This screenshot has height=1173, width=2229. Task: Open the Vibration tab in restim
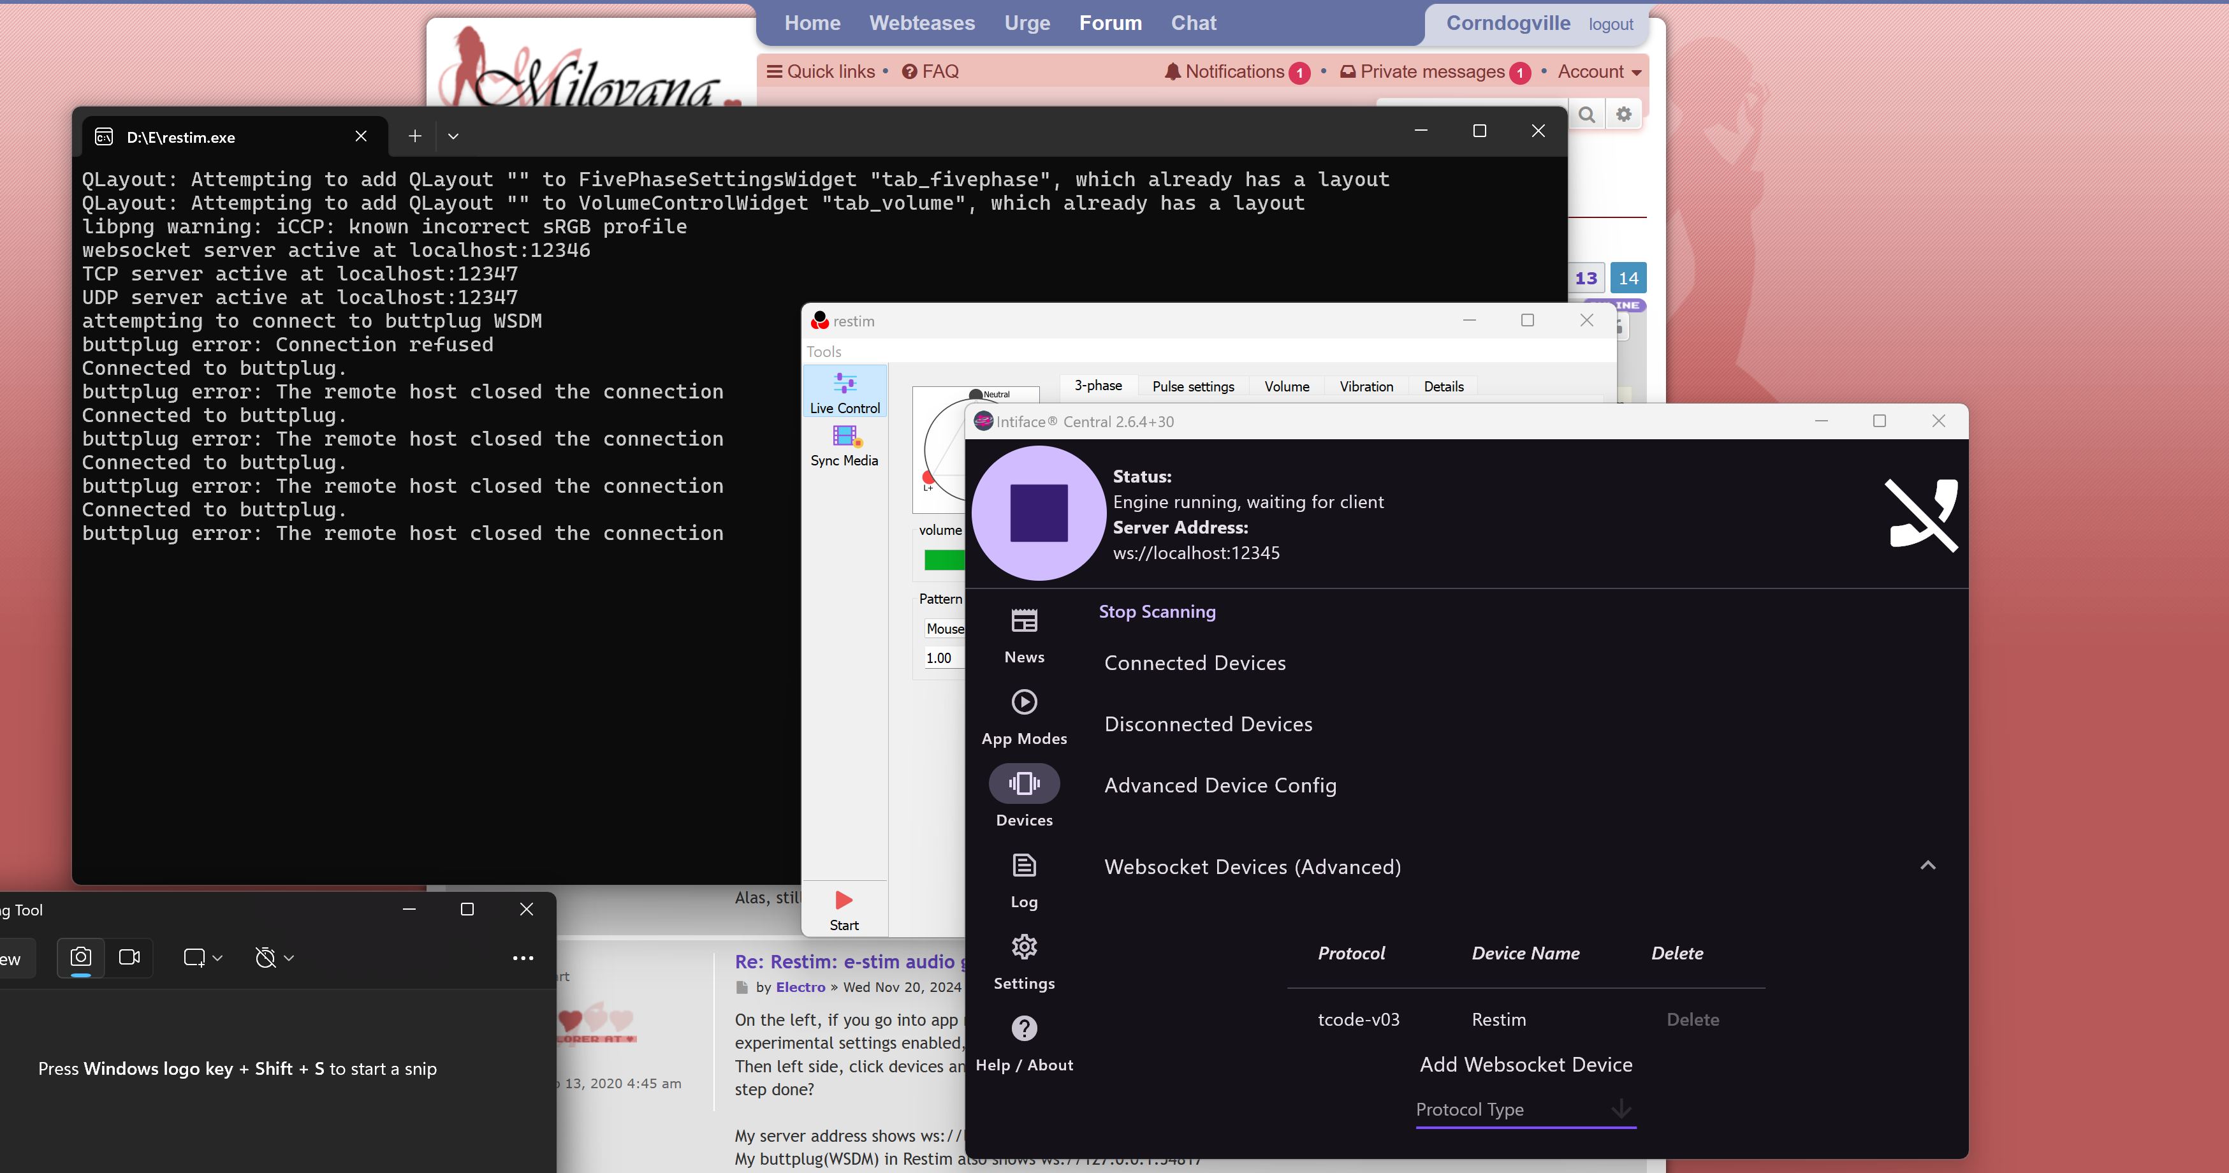click(1366, 387)
